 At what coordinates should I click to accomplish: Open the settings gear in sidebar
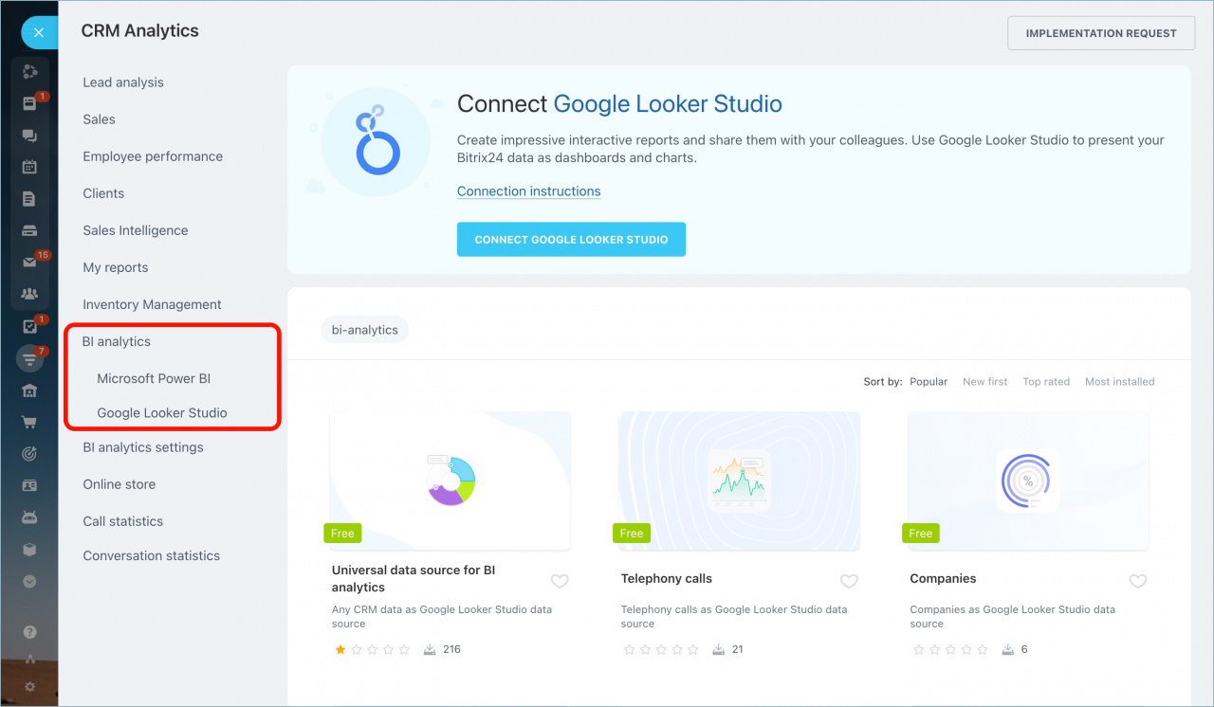click(29, 686)
